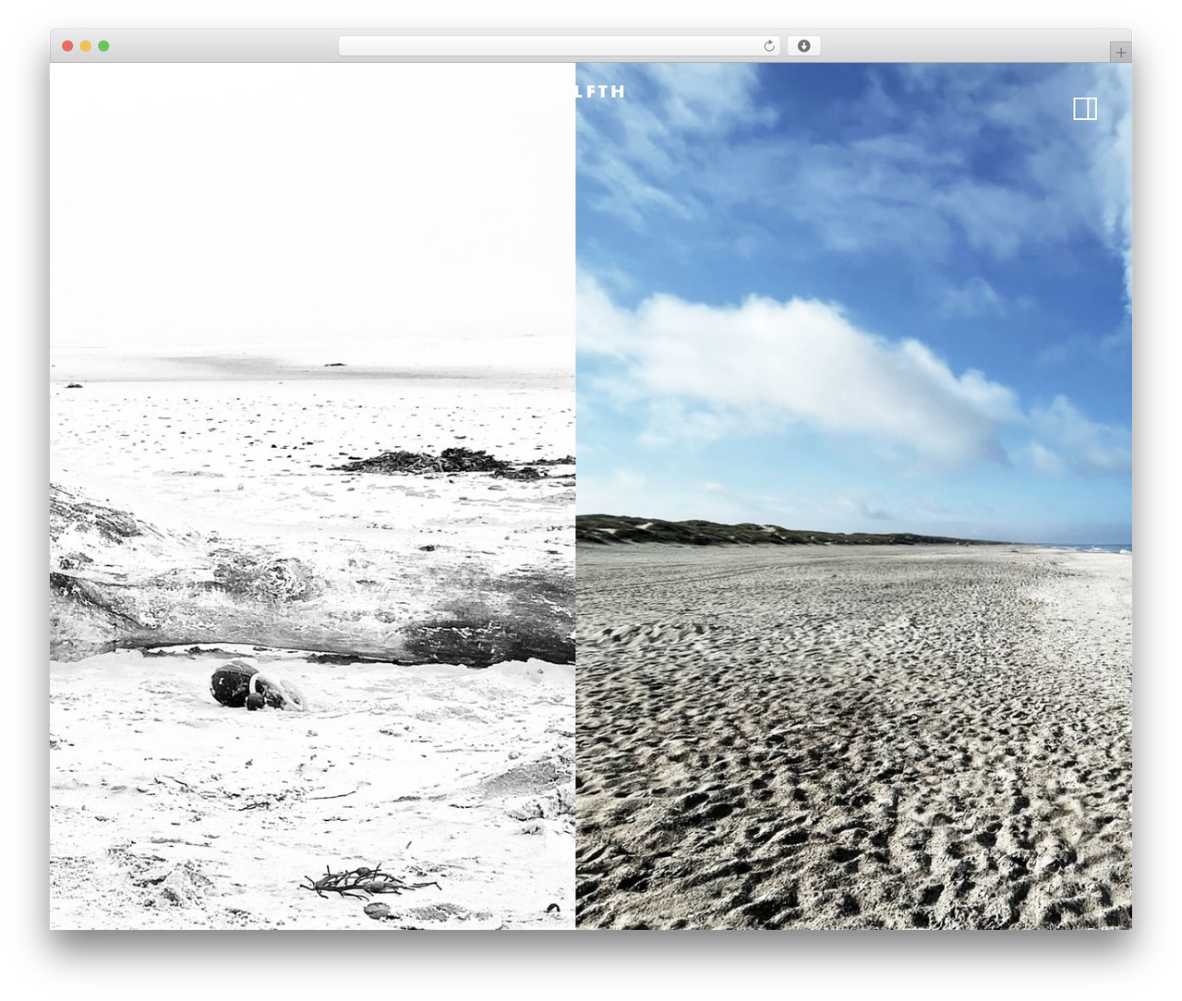1182x1001 pixels.
Task: Focus the browser address bar field
Action: pyautogui.click(x=559, y=46)
